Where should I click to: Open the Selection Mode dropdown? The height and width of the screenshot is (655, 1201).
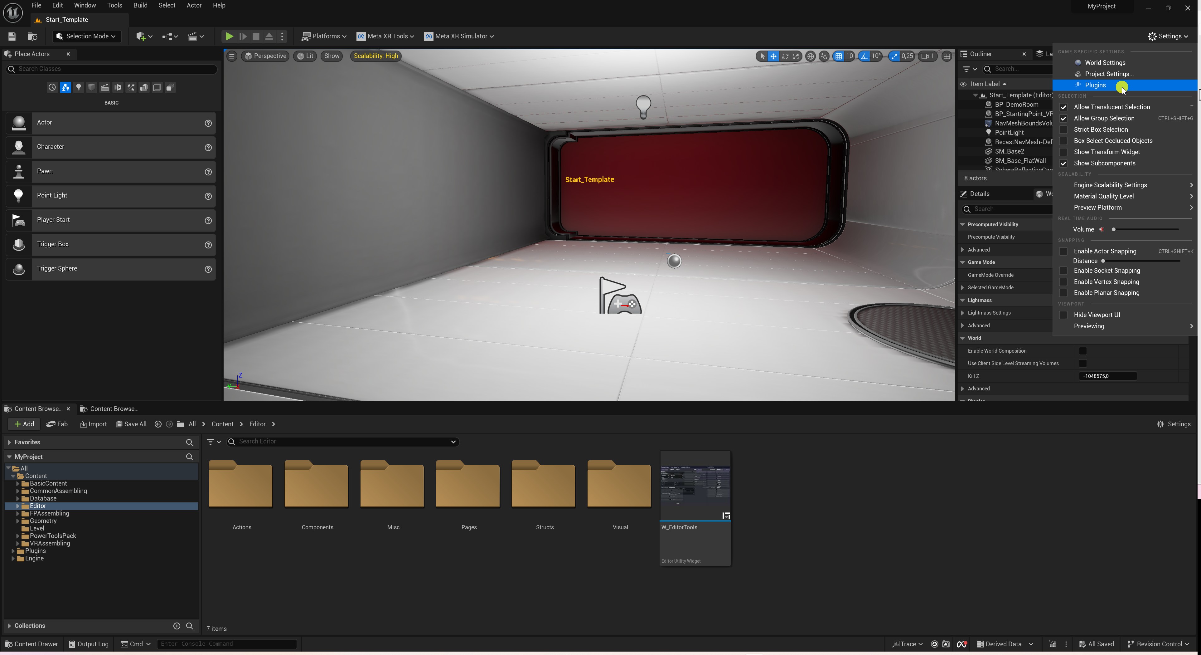click(x=86, y=37)
